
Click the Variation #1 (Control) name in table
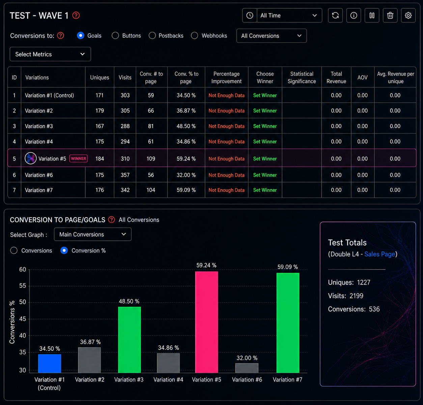[49, 95]
